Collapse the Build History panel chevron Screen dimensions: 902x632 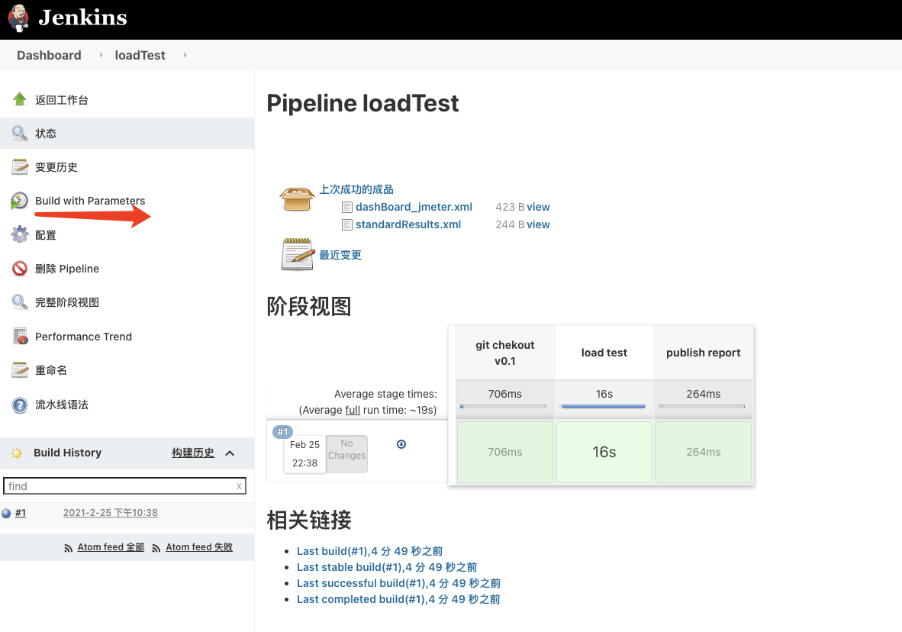230,453
